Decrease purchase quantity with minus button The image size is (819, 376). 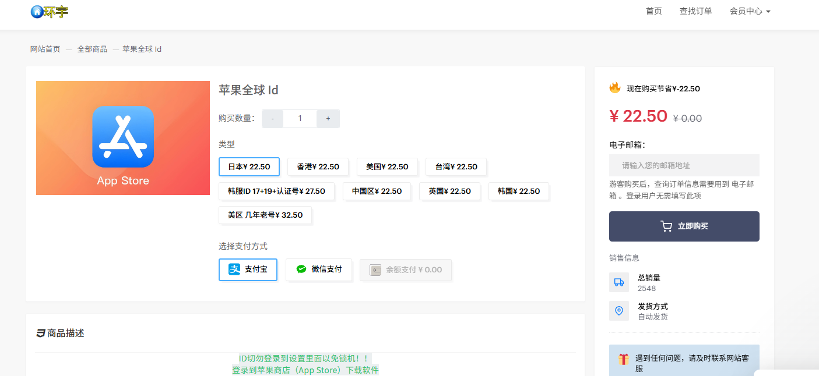point(273,119)
